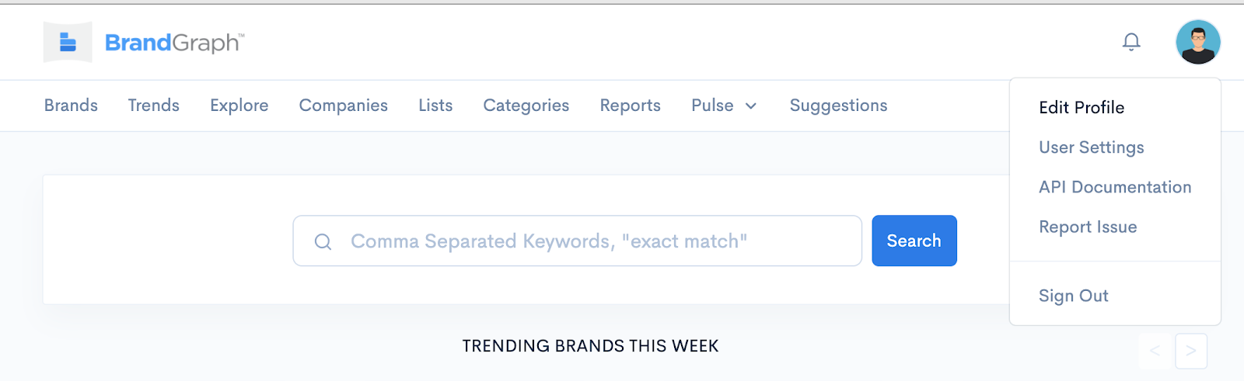Navigate to Companies
1244x381 pixels.
pyautogui.click(x=343, y=106)
